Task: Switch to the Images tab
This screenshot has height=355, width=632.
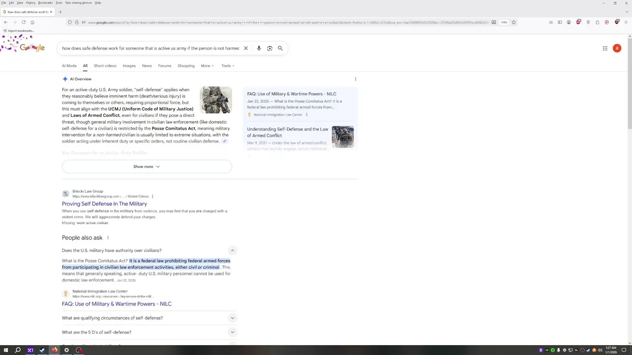Action: (129, 66)
